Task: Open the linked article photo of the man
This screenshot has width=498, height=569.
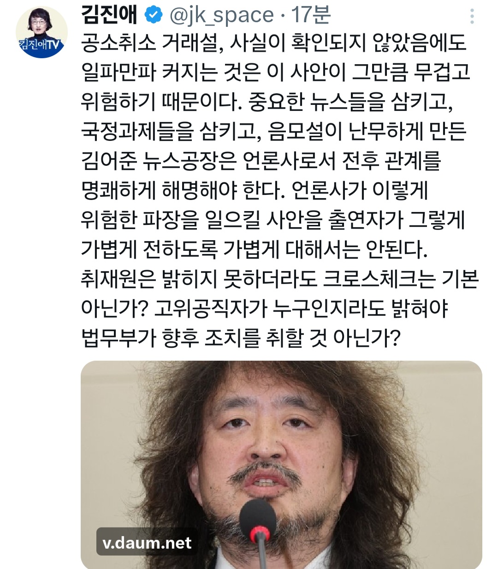Action: [281, 465]
